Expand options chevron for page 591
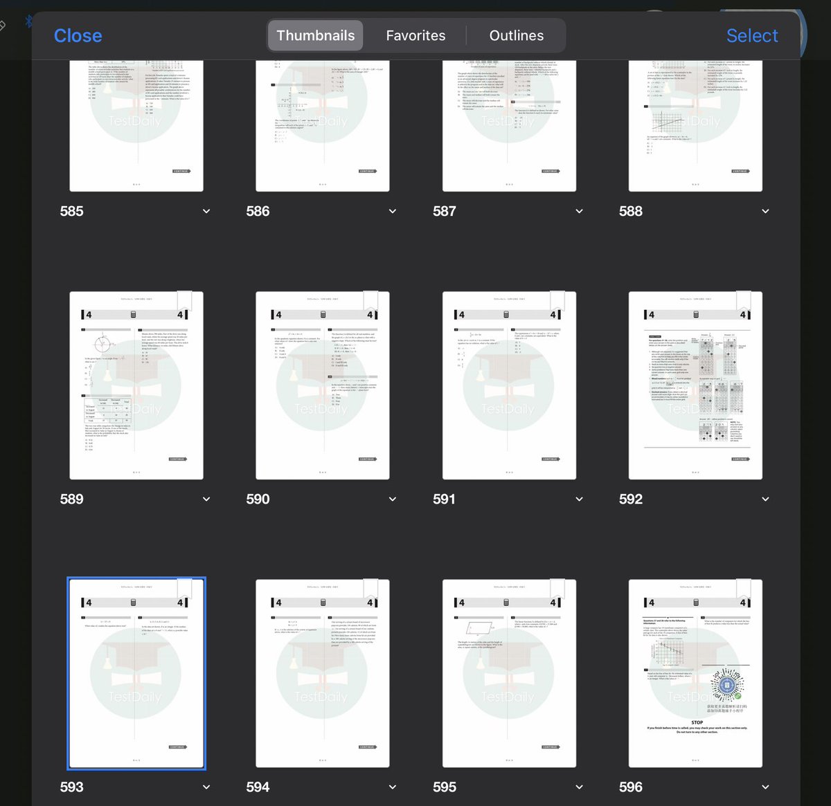 (579, 499)
